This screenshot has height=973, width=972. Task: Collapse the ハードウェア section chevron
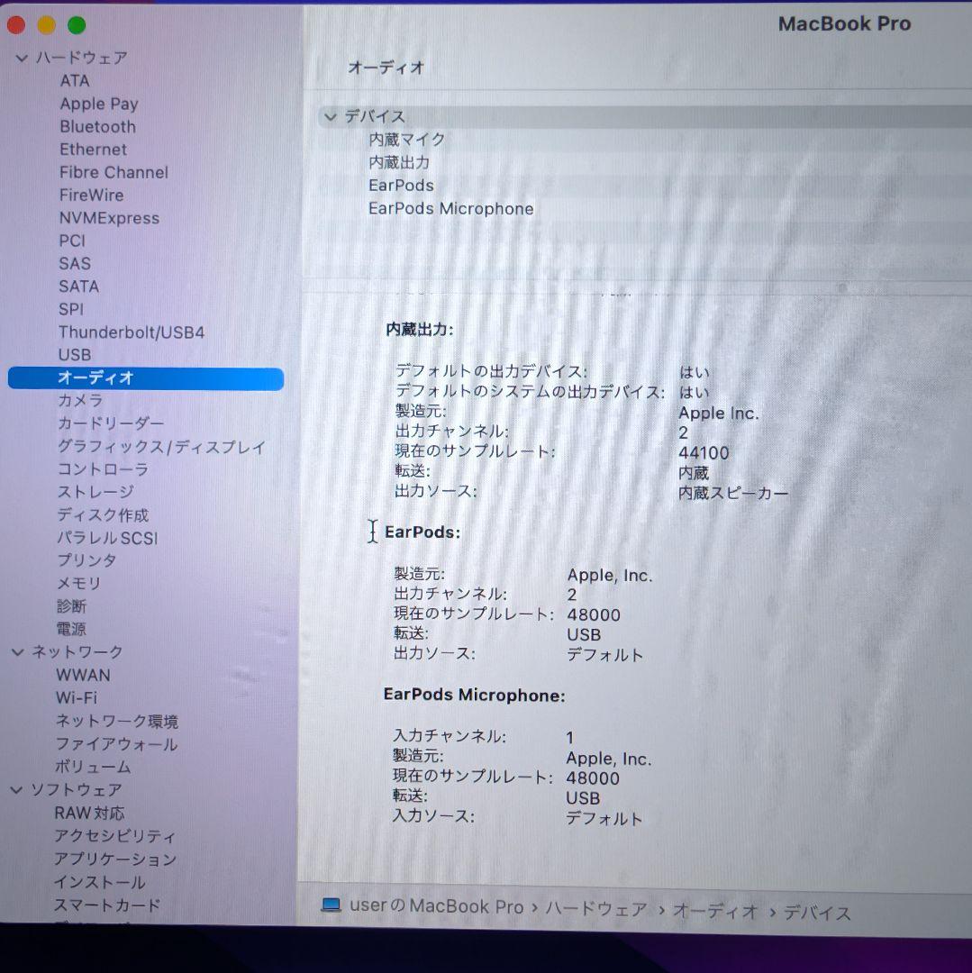(x=22, y=59)
